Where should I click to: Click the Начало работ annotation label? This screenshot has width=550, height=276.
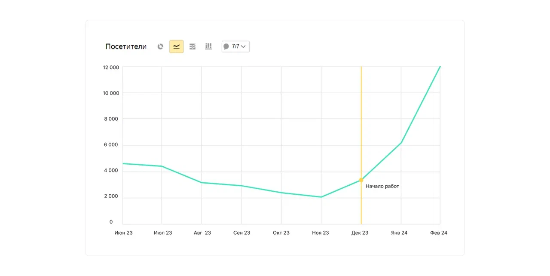[x=382, y=186]
